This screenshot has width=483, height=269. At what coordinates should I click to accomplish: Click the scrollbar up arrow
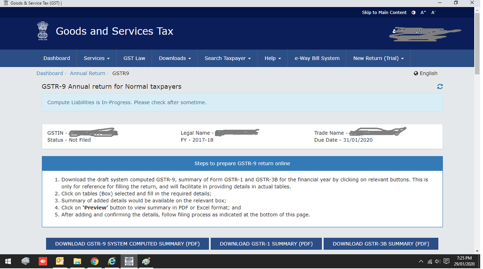(x=477, y=9)
